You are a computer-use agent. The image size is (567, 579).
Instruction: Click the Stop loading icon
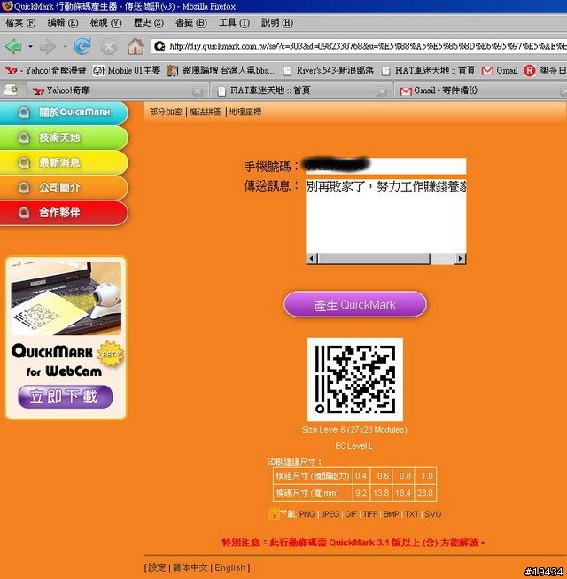109,47
